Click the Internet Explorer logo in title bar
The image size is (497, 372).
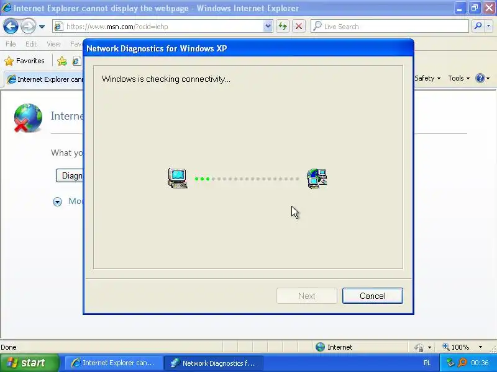[x=6, y=7]
